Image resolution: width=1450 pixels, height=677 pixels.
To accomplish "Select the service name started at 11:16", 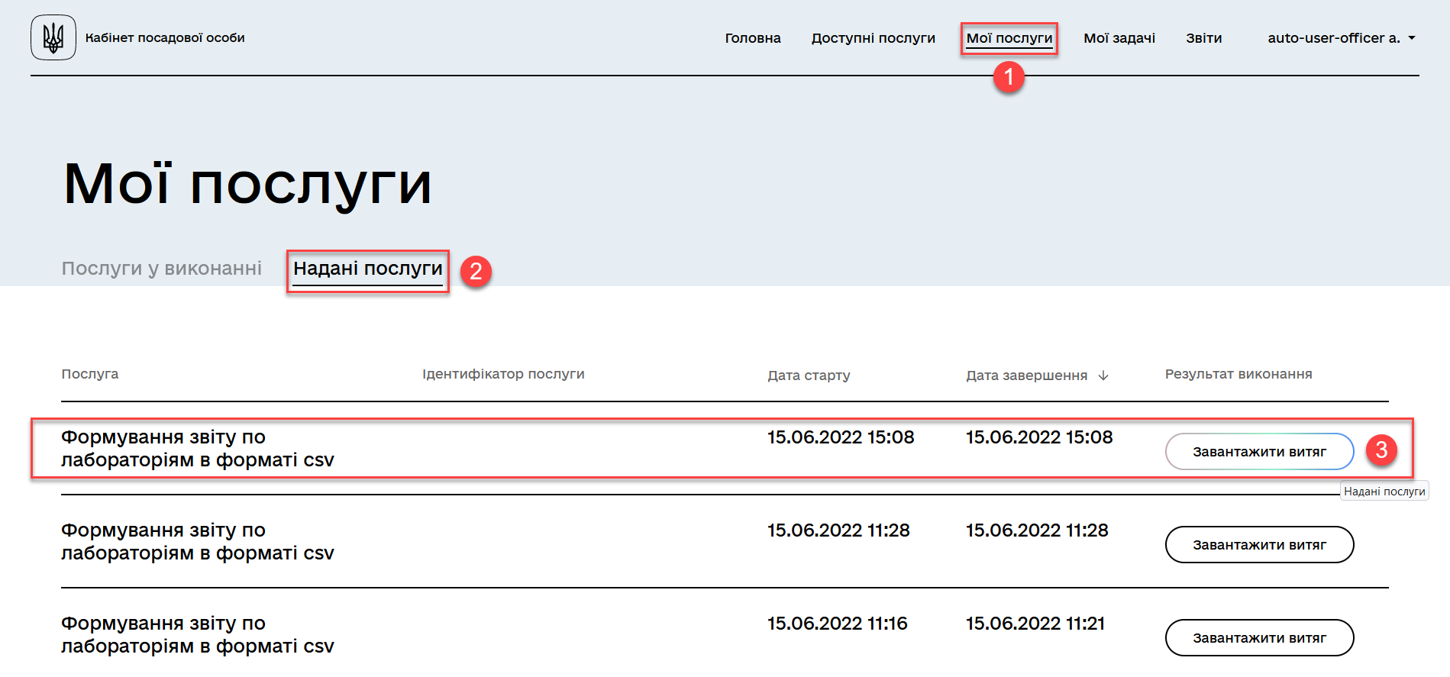I will coord(197,635).
